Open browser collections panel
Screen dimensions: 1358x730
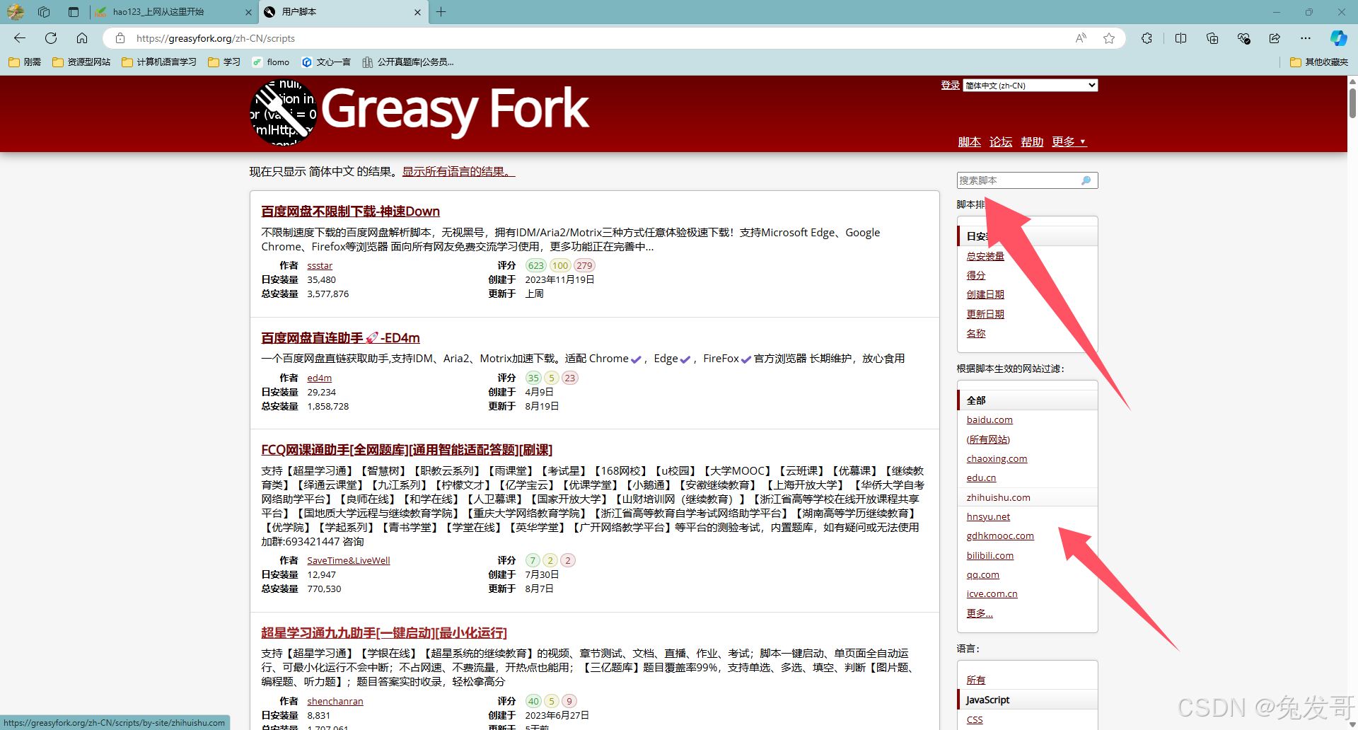1212,38
